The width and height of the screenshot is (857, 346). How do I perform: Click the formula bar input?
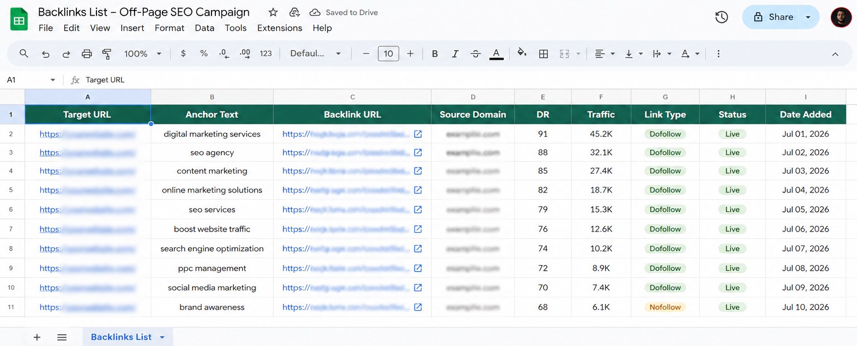(469, 80)
